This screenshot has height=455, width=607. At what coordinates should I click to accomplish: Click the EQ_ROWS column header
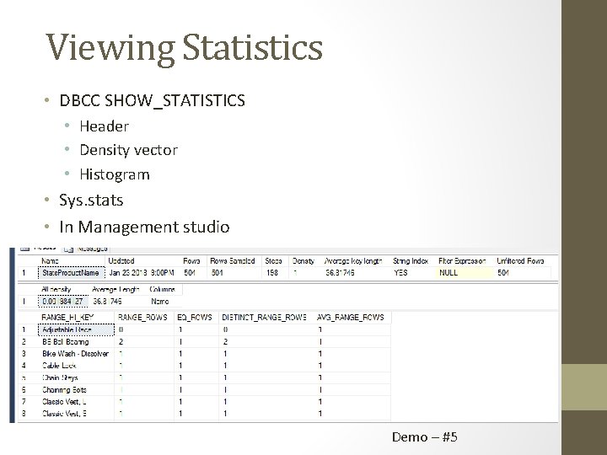(195, 318)
